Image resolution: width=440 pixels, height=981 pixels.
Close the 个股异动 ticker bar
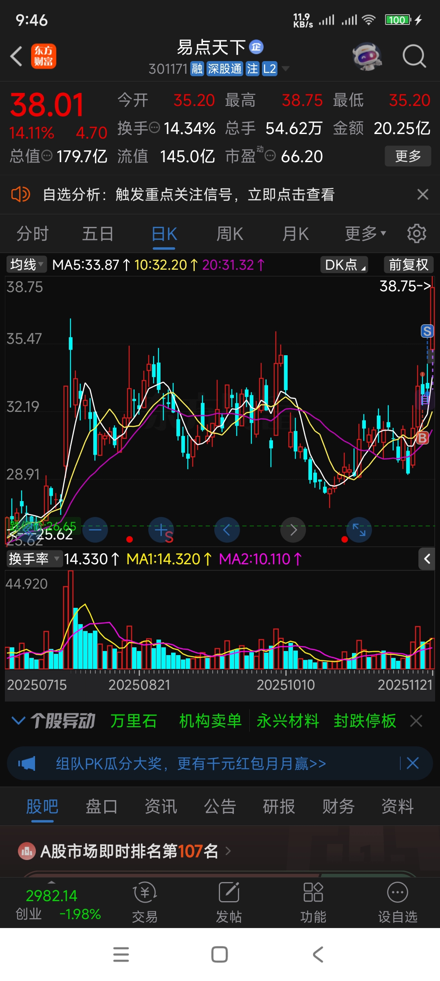(416, 721)
